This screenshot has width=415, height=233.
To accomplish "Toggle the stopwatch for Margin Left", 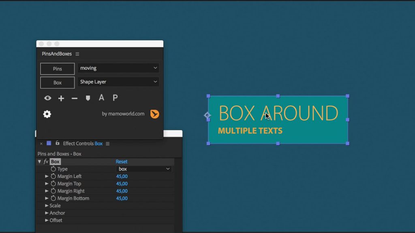I will pyautogui.click(x=53, y=176).
